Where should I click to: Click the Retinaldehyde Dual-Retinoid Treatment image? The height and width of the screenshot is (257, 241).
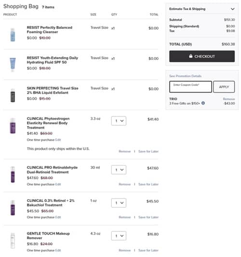point(13,175)
